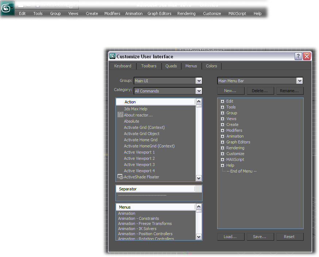Expand the MAXScript node in menu tree

(x=222, y=159)
